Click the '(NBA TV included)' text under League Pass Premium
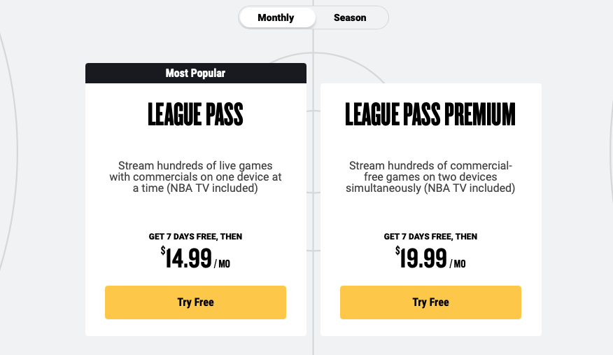This screenshot has height=355, width=613. [470, 188]
